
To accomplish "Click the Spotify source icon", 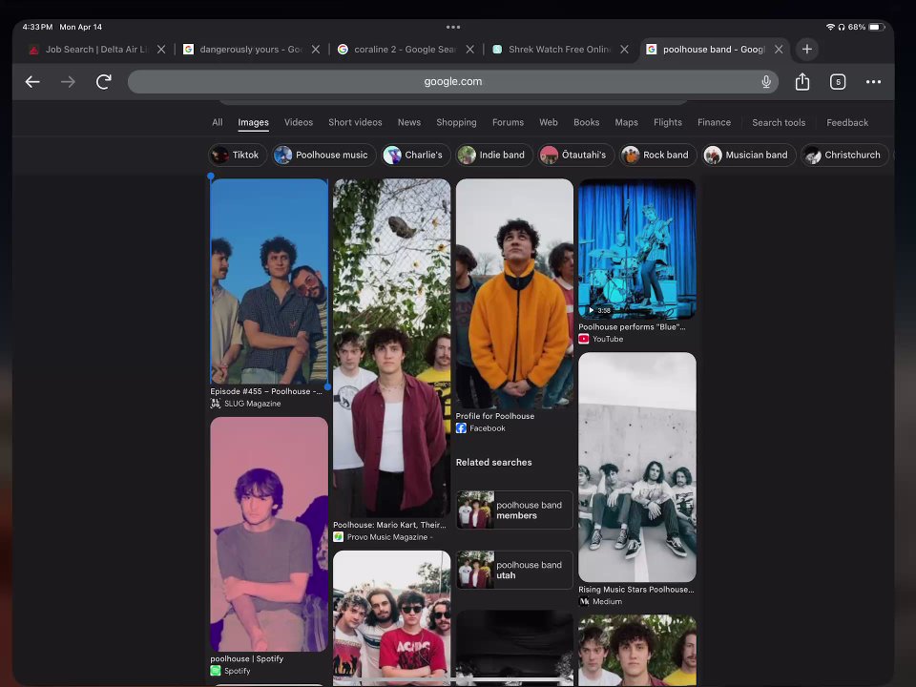I will point(216,671).
